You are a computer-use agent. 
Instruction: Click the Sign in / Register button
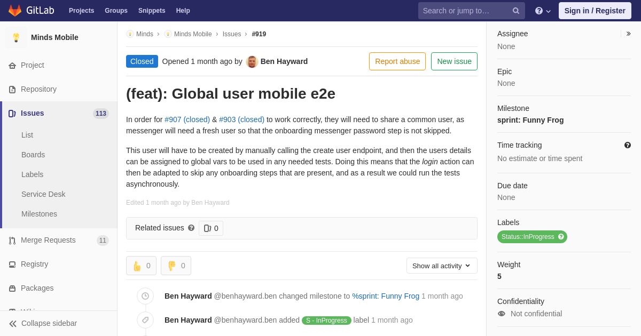click(x=595, y=11)
